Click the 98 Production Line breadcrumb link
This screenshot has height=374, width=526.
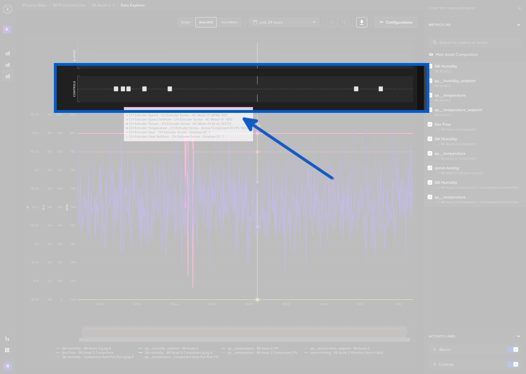[69, 5]
